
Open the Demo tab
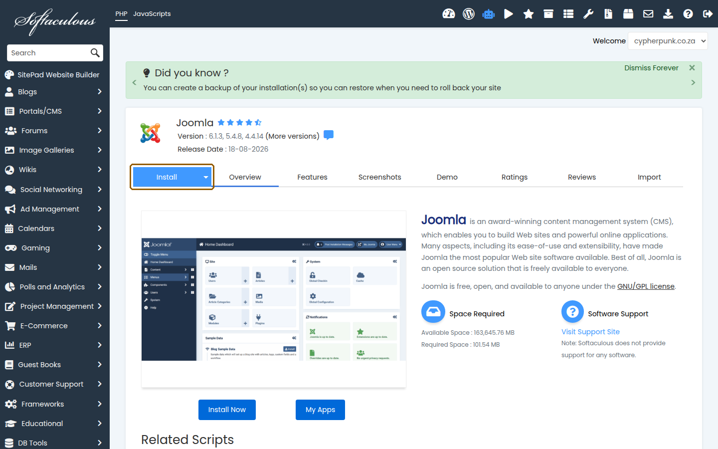(447, 177)
